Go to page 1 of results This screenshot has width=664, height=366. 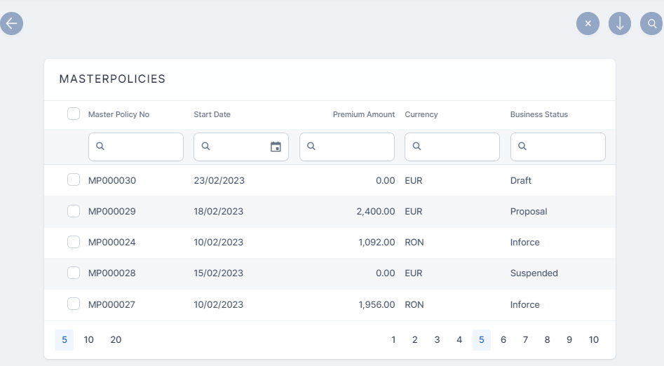(x=393, y=340)
